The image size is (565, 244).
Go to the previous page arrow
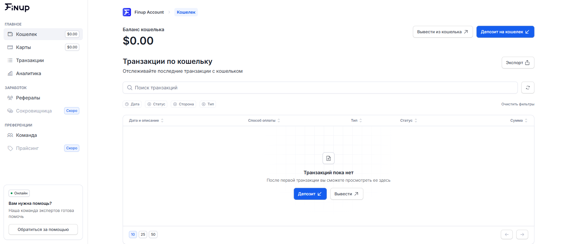click(x=506, y=235)
